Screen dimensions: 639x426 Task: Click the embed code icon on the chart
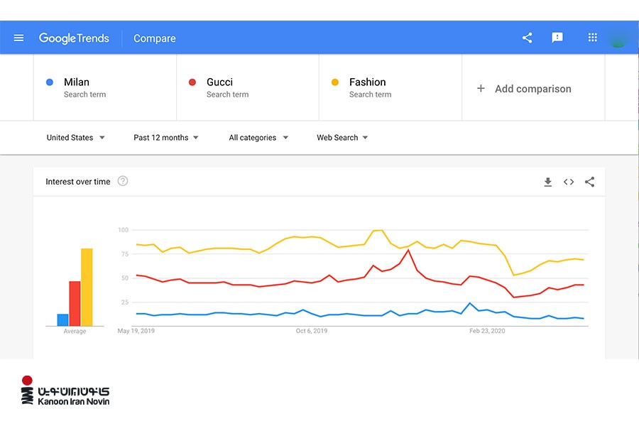(569, 182)
